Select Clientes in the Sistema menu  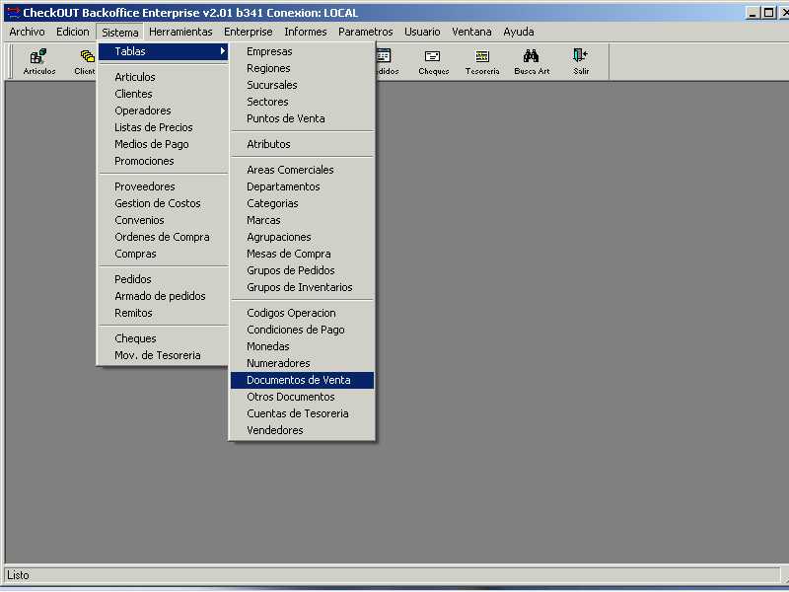coord(163,94)
